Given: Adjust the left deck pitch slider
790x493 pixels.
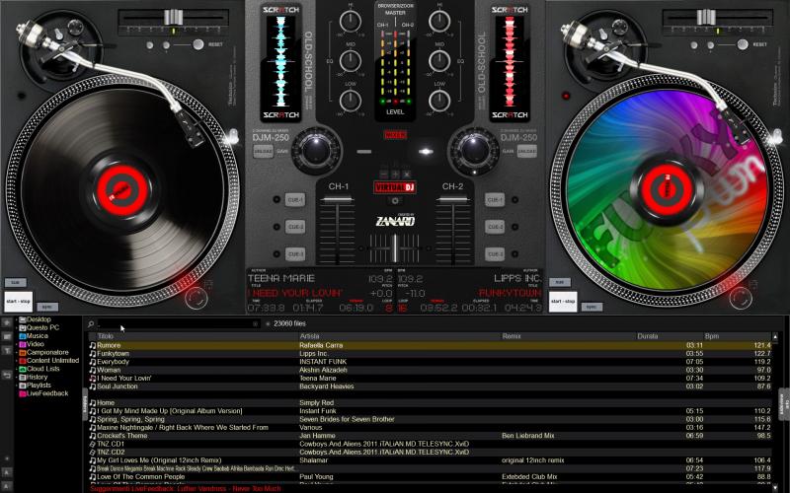Looking at the screenshot, I should pos(173,17).
